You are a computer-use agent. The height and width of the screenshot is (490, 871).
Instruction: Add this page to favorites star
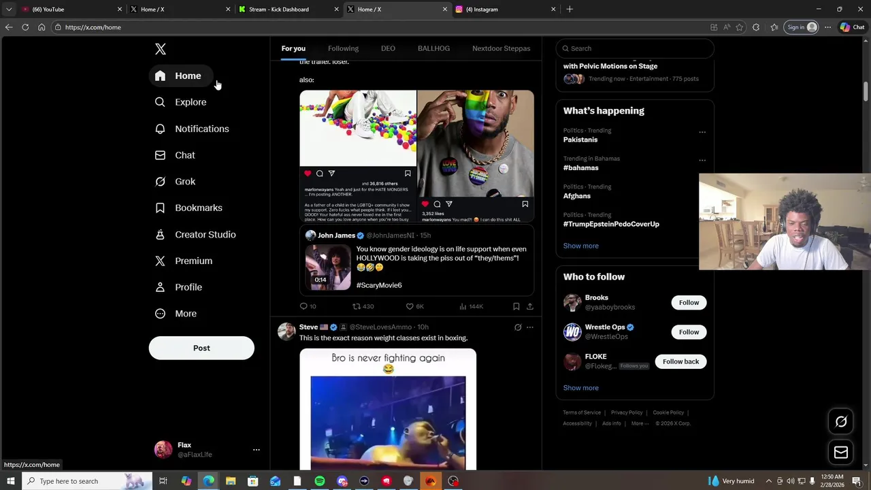click(x=740, y=27)
